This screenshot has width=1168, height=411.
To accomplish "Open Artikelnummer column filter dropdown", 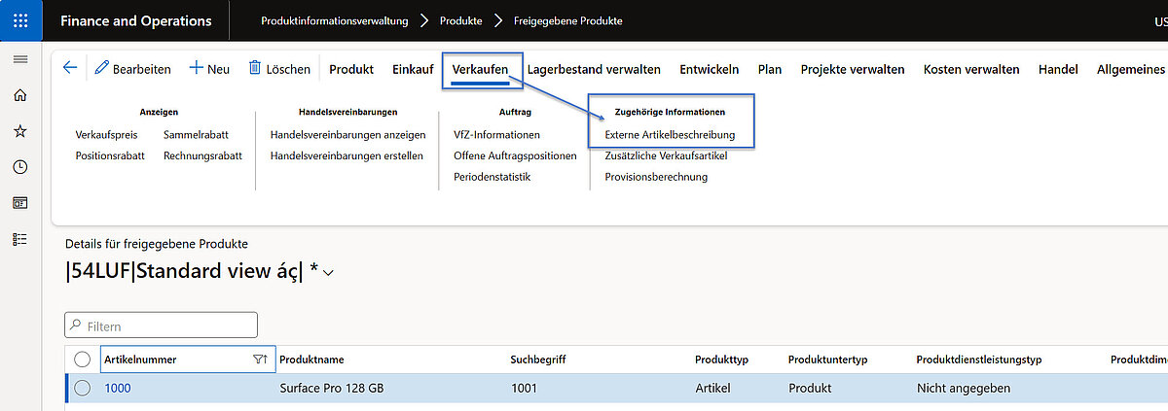I will coord(259,360).
